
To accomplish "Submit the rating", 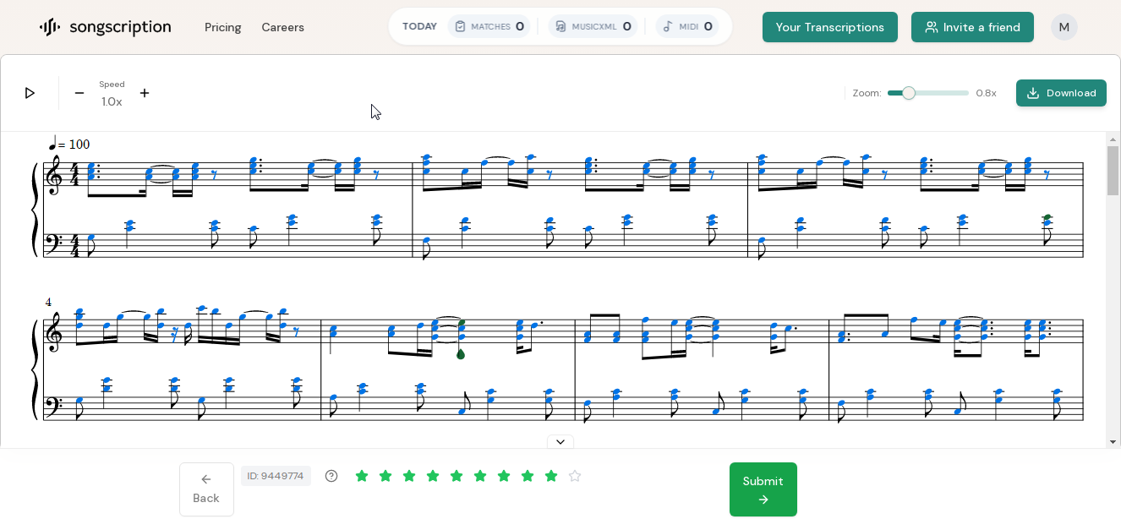I will pyautogui.click(x=763, y=489).
